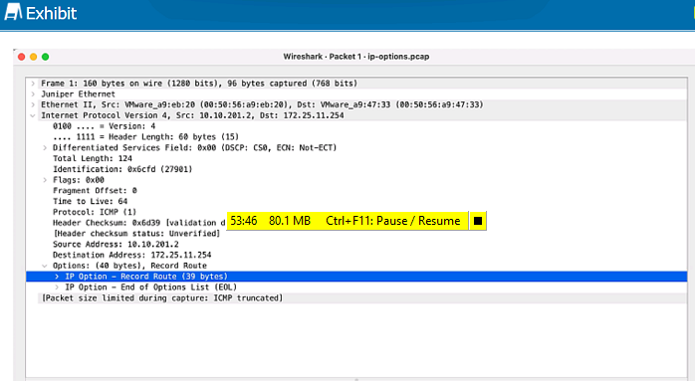This screenshot has height=381, width=695.
Task: Select the Source Address 10.10.201.2 row
Action: pyautogui.click(x=356, y=244)
